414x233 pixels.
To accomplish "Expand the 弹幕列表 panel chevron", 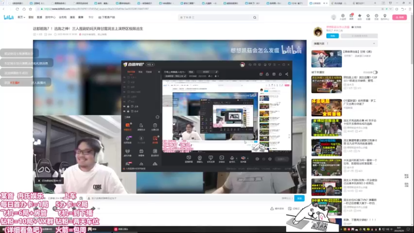I will [374, 43].
